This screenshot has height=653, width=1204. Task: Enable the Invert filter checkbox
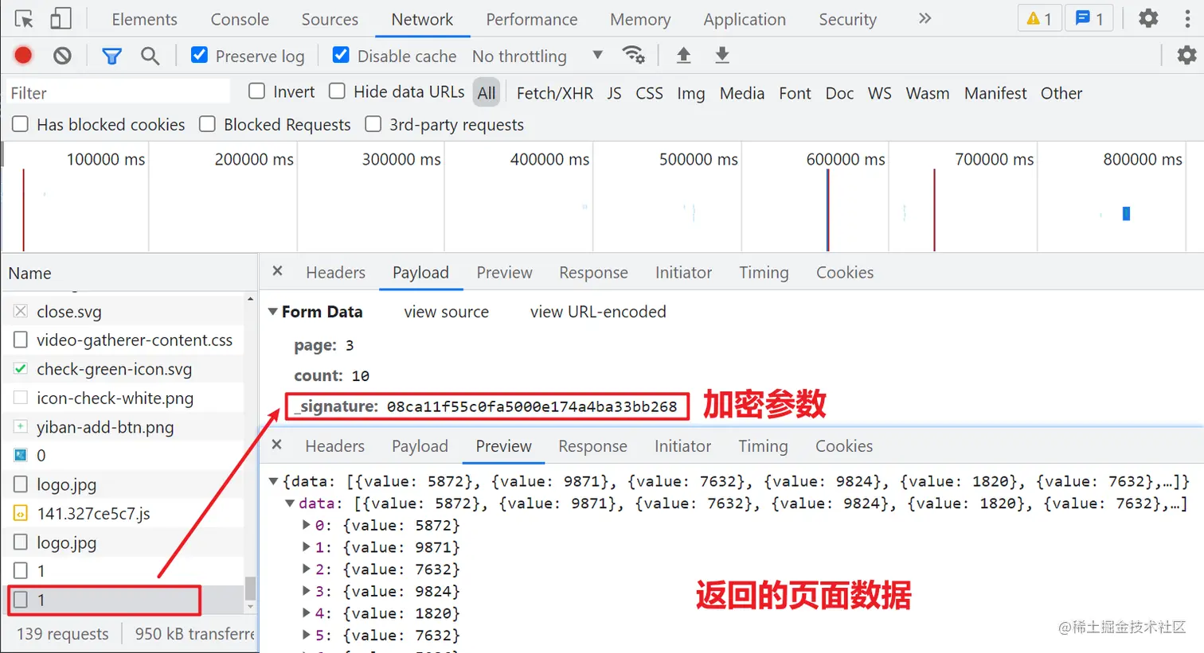coord(256,91)
